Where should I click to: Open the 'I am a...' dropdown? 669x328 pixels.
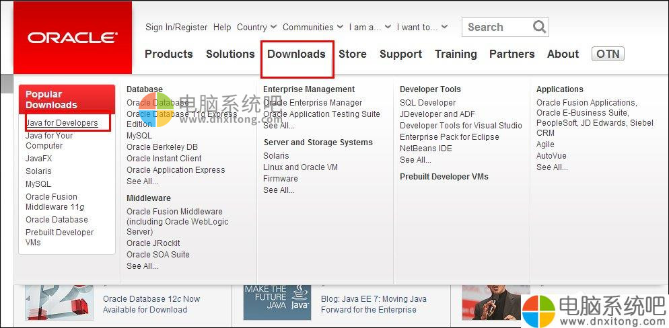(370, 28)
